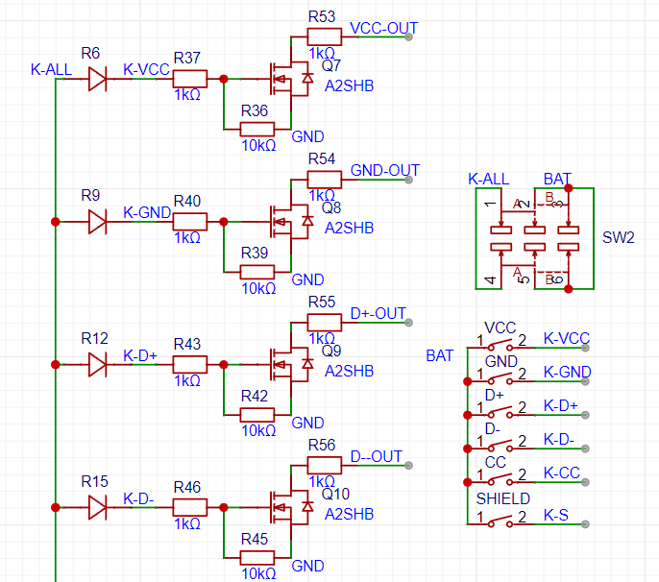
Task: Select the SHIELD switch symbol
Action: point(501,522)
